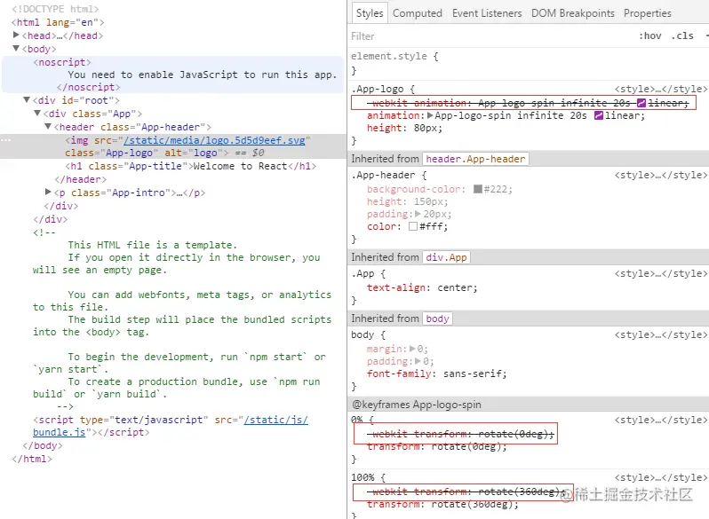Jump to inherited div.App element
This screenshot has height=519, width=709.
click(x=446, y=257)
